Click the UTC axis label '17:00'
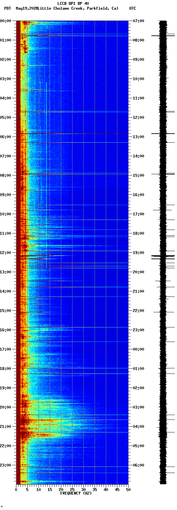 [139, 214]
